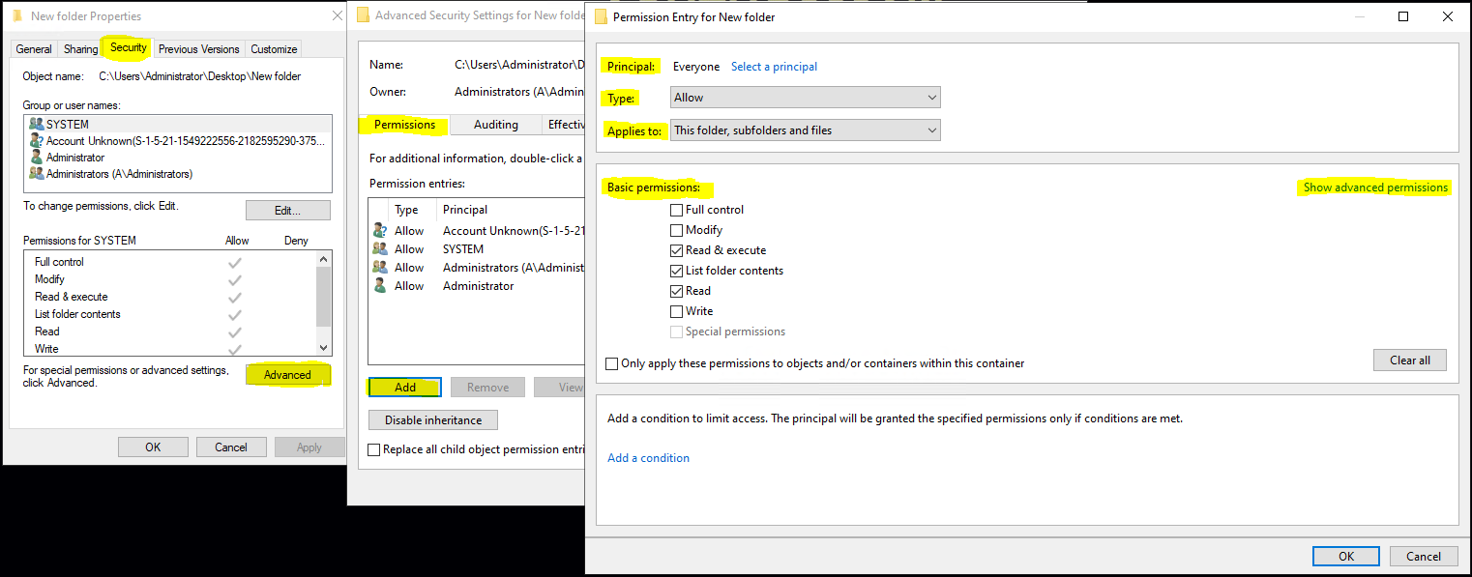Click the Add a condition link

648,457
